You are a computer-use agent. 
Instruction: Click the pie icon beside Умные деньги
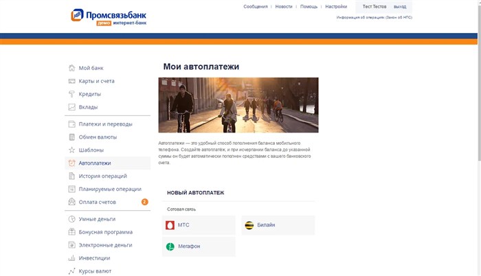point(71,219)
